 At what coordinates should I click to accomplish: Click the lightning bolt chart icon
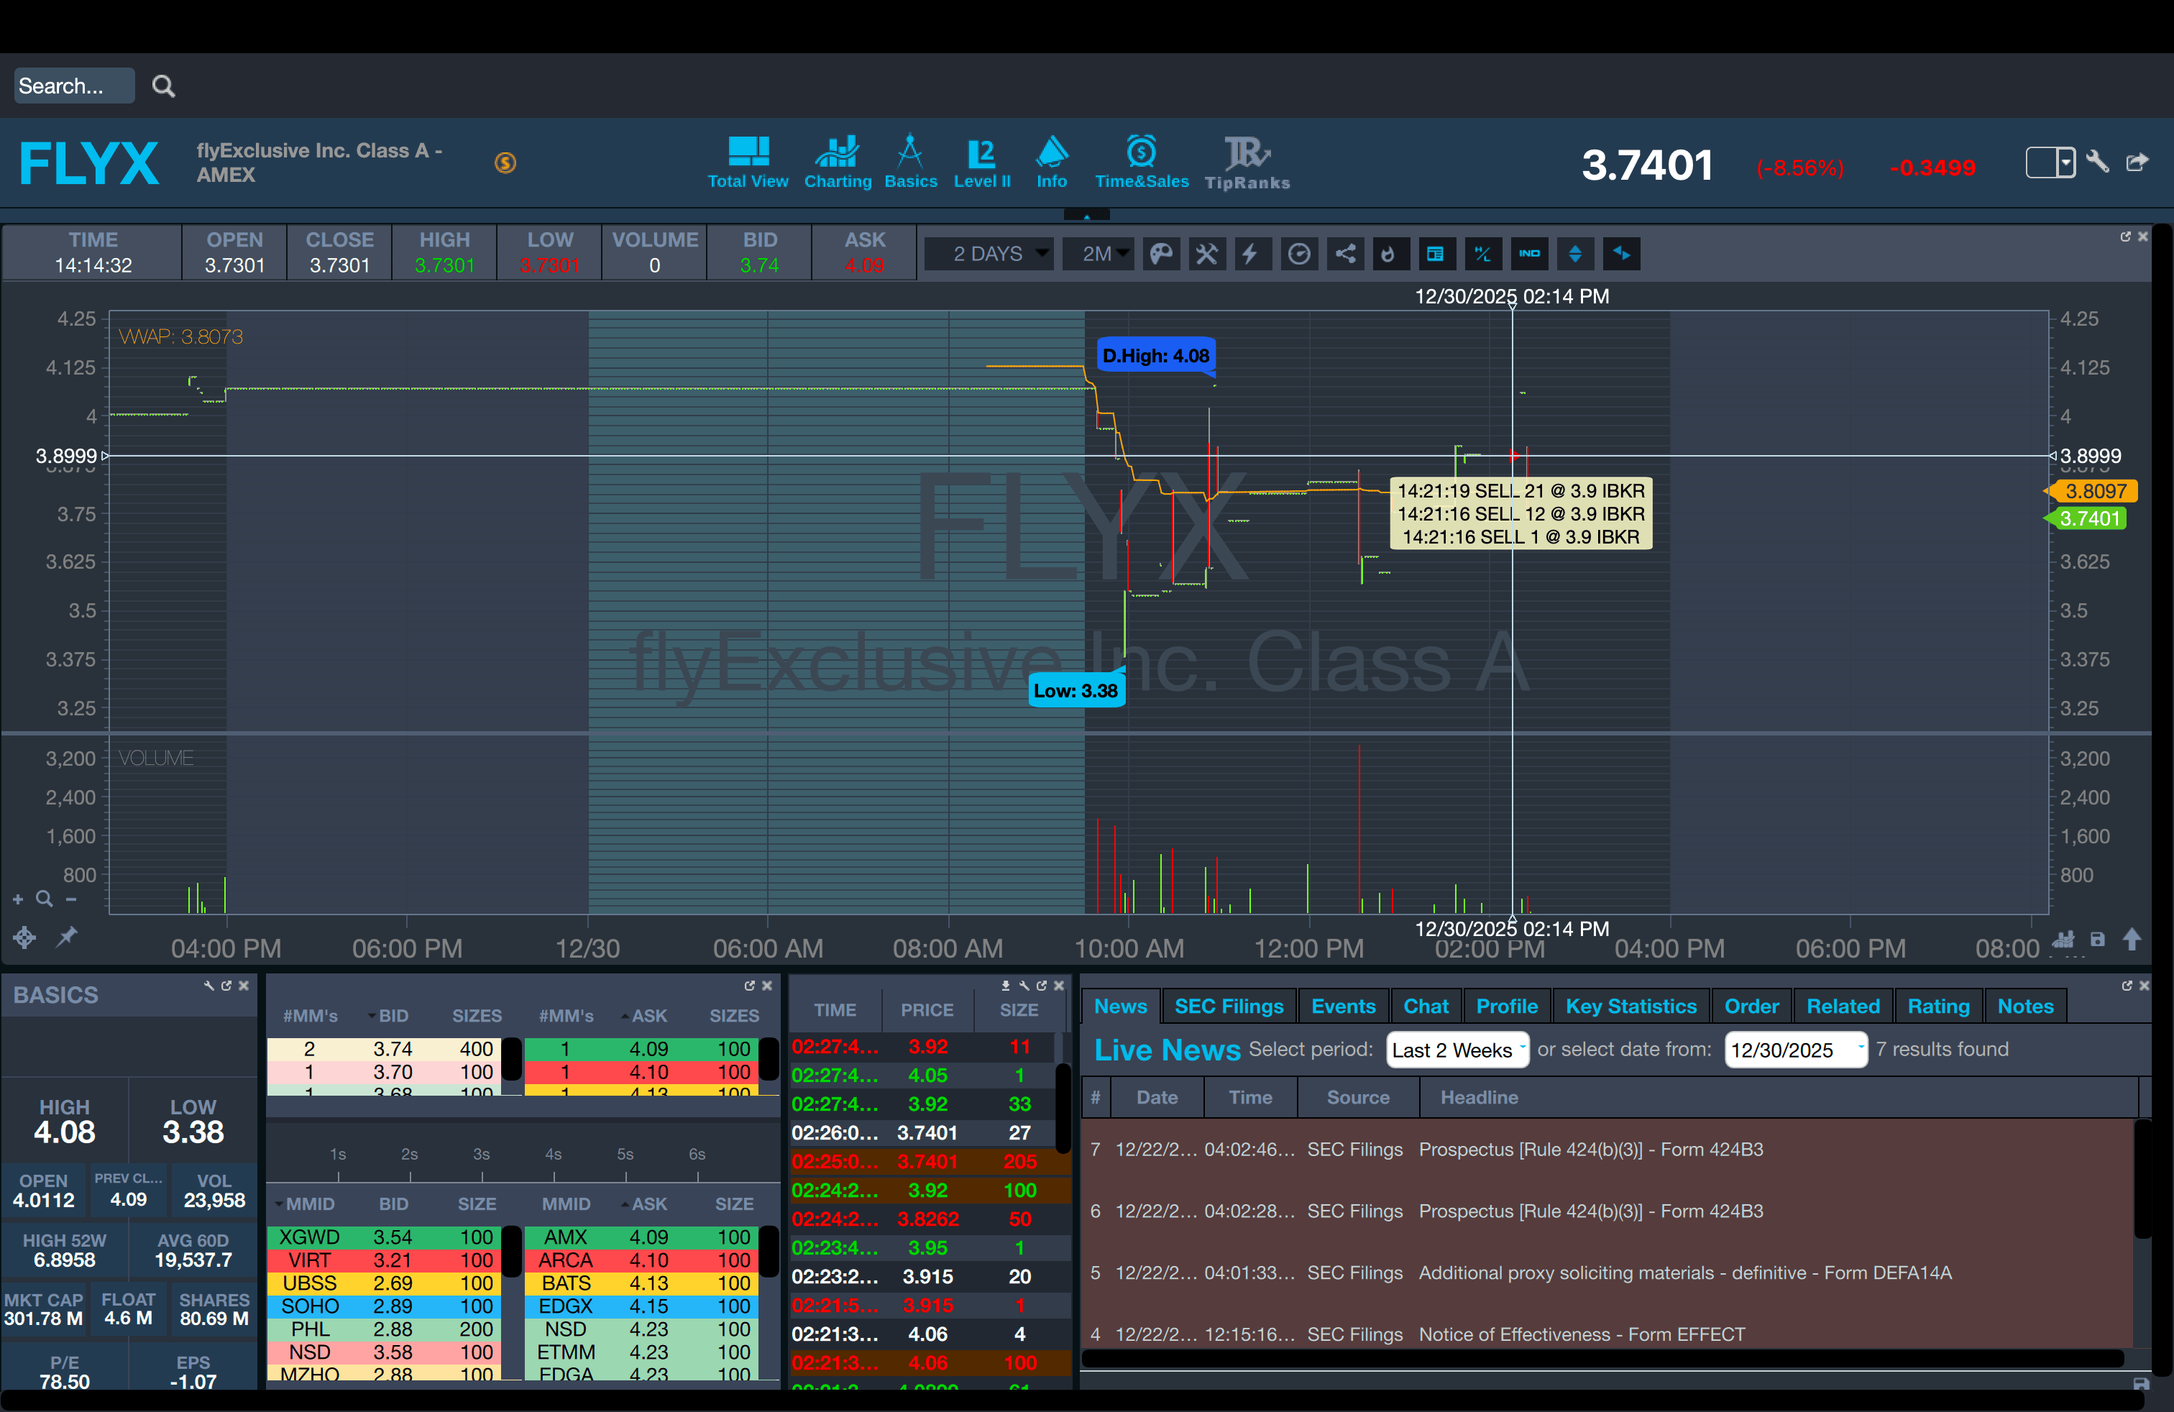click(1252, 254)
